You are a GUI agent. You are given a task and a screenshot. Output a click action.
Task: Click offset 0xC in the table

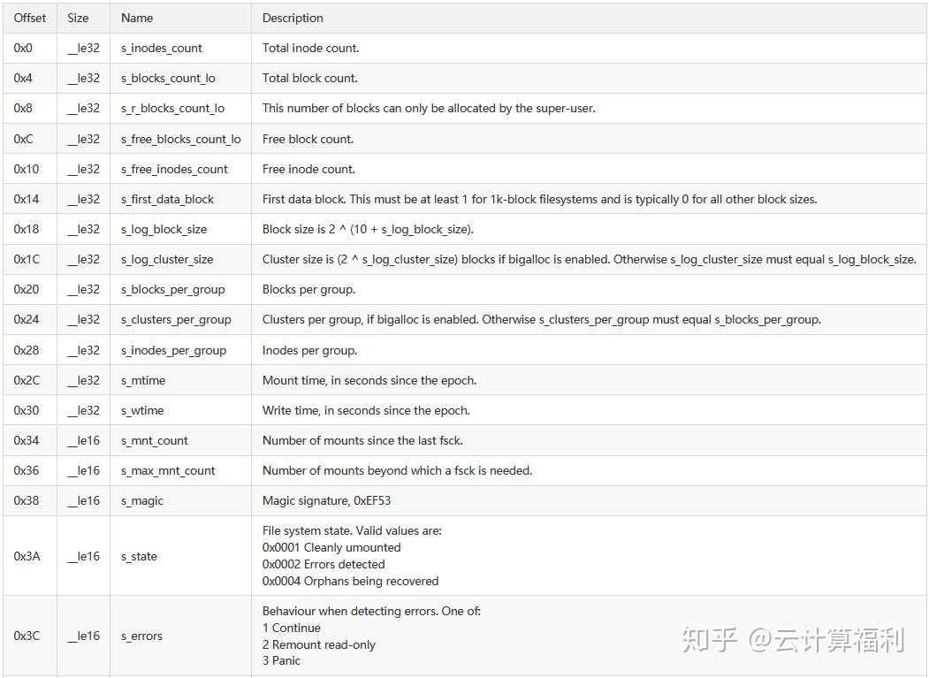pyautogui.click(x=23, y=139)
